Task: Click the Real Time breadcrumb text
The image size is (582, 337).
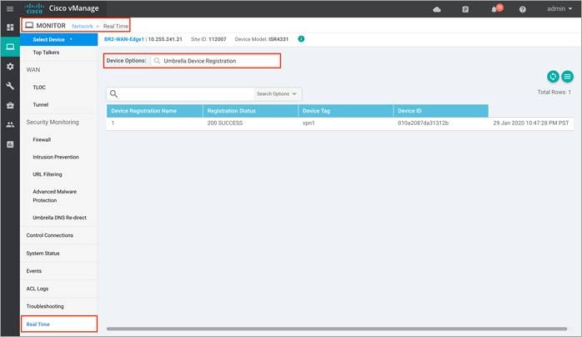Action: 116,27
